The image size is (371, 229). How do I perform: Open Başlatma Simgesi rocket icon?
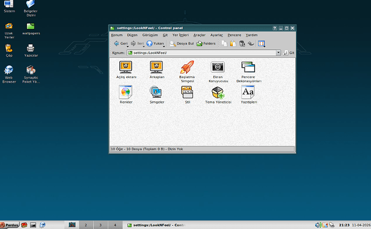[186, 68]
